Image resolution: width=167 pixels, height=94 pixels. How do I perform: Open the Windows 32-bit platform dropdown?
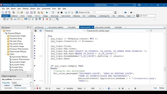point(93,12)
